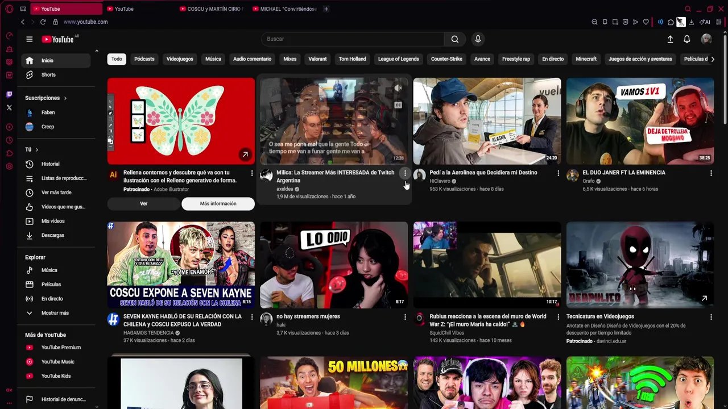Expand the Suscripciones section arrow
Image resolution: width=728 pixels, height=409 pixels.
[x=65, y=98]
